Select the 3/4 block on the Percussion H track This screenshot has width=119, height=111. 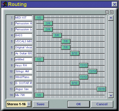pyautogui.click(x=48, y=23)
